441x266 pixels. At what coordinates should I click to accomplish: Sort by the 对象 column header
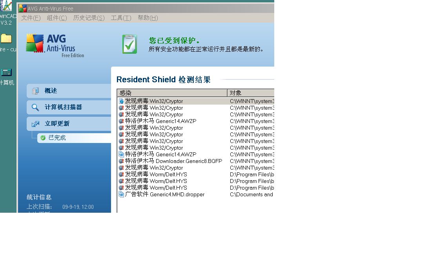tap(251, 93)
